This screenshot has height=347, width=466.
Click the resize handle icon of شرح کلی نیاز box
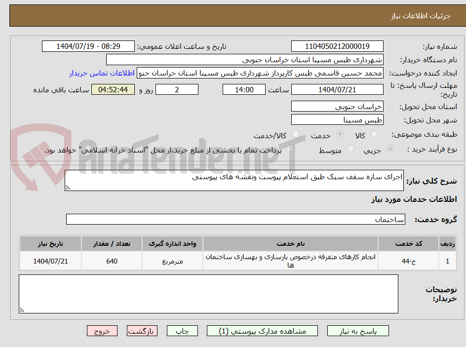[68, 187]
